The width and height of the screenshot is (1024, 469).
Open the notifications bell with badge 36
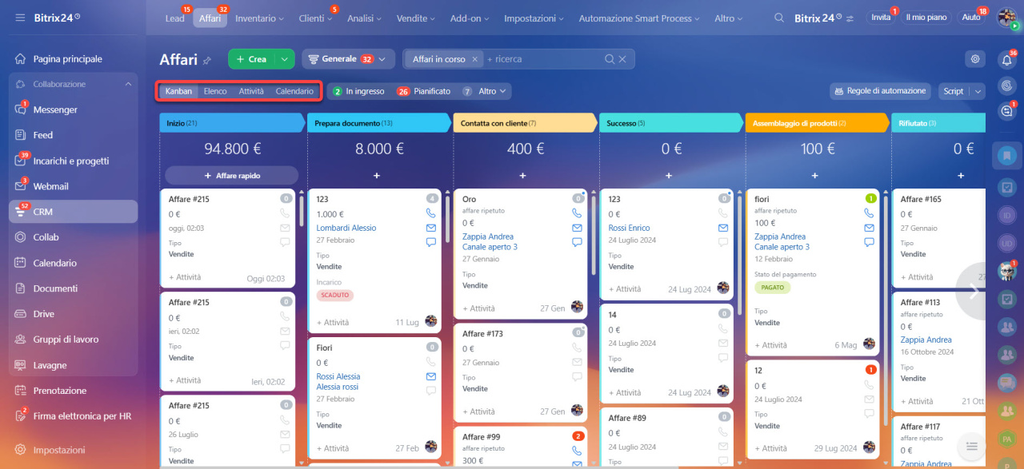[1006, 59]
